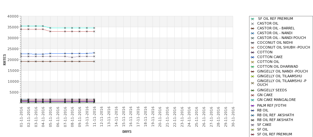
Task: Click the GN CAKE MANGALORE legend marker
Action: coord(253,100)
